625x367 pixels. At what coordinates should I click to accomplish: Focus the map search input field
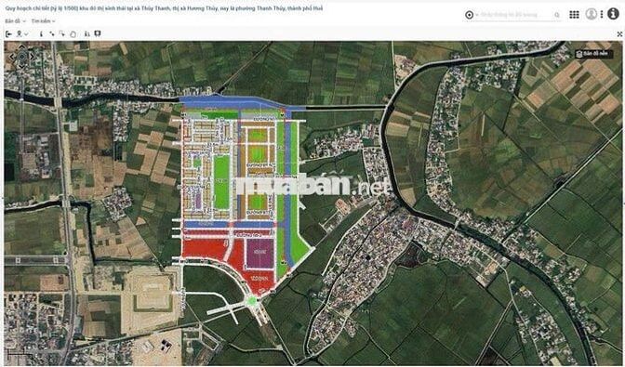(x=516, y=15)
